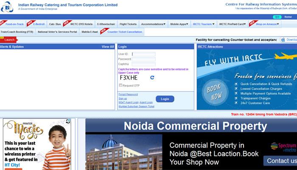Screen dimensions: 297x170
Task: Expand the Mobile Apps dropdown
Action: [x=179, y=24]
